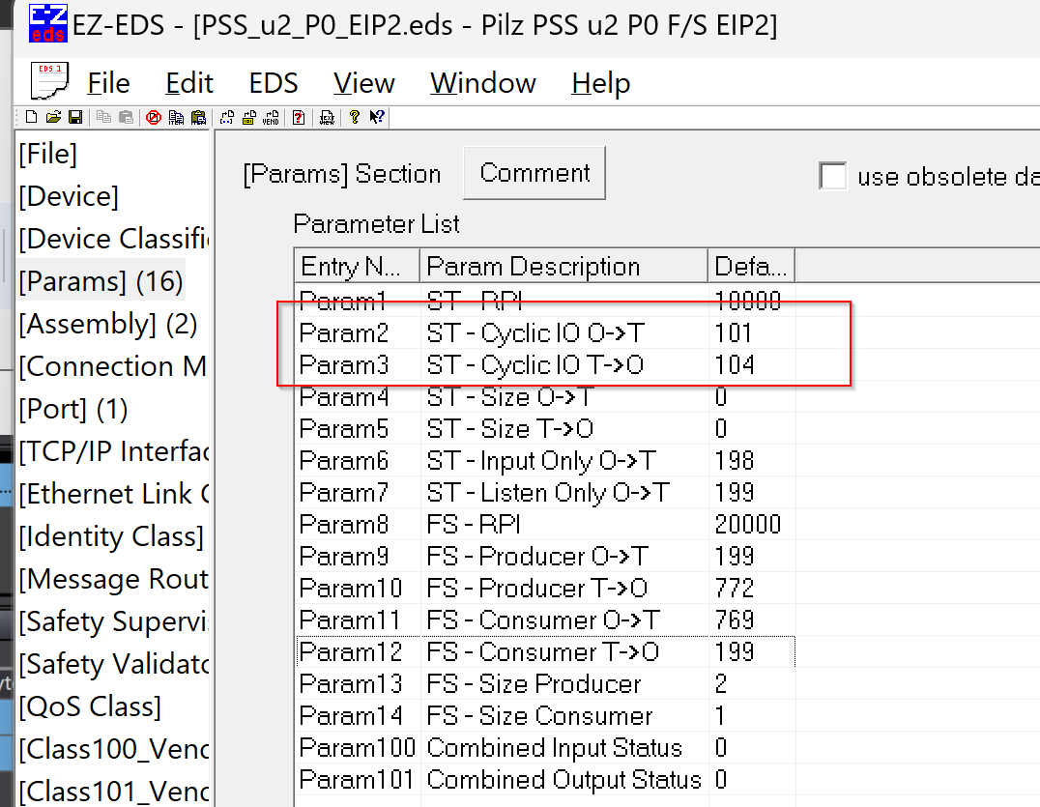Viewport: 1040px width, 807px height.
Task: Open the File menu
Action: coord(108,83)
